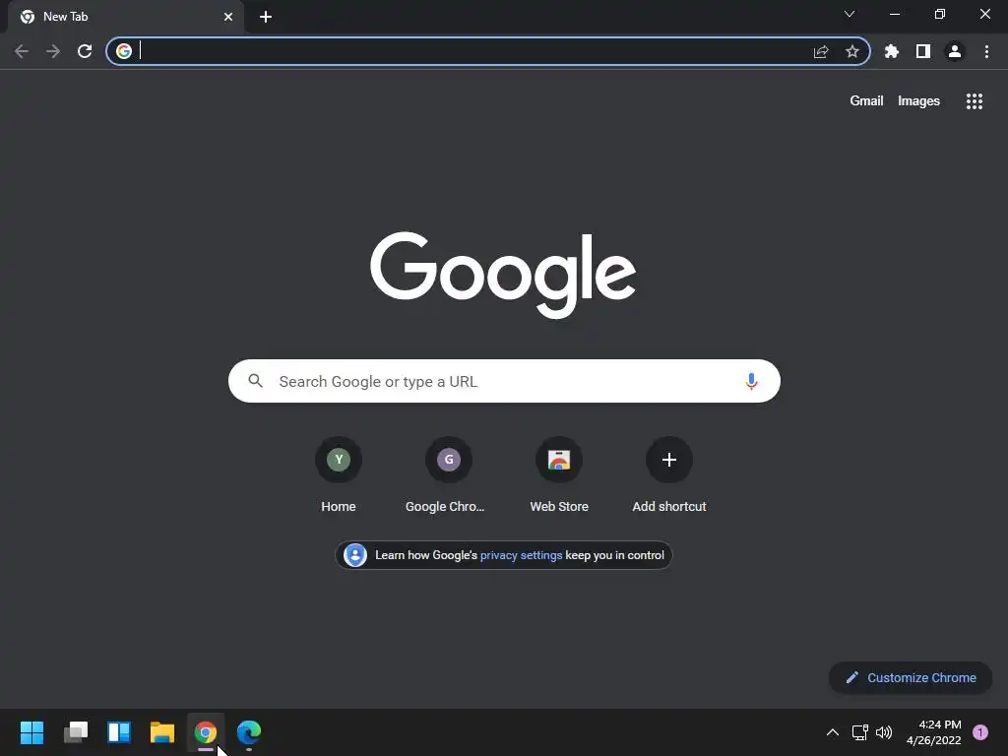Show hidden tray icons chevron
The image size is (1008, 756).
(x=832, y=732)
